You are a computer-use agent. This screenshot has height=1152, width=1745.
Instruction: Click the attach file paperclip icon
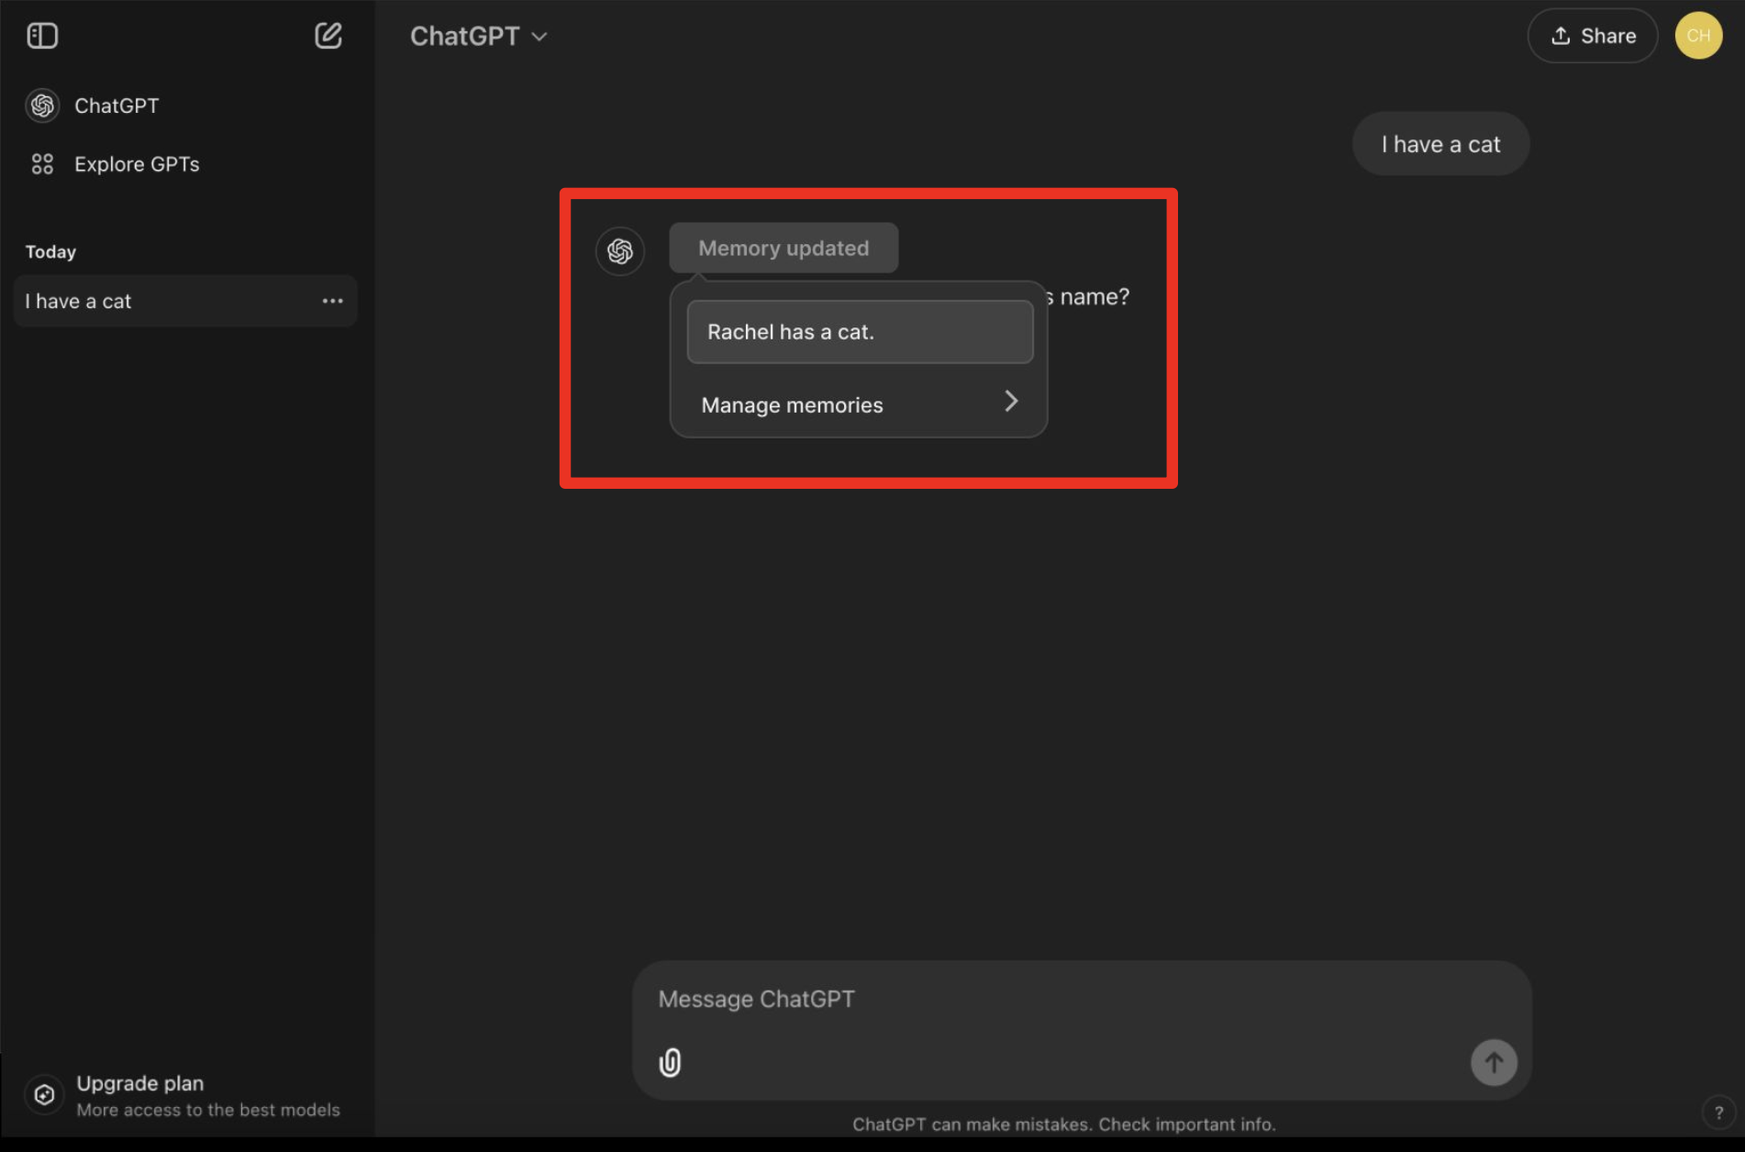(x=670, y=1062)
